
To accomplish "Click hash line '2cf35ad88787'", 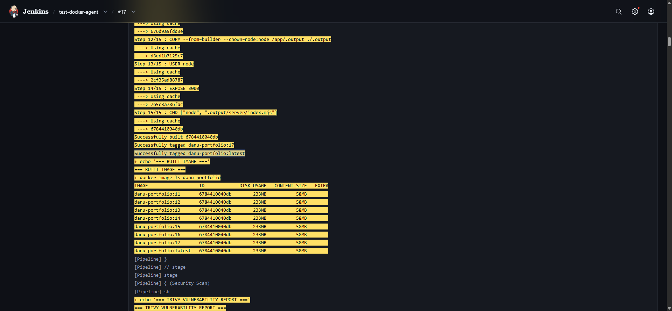I will pos(159,80).
